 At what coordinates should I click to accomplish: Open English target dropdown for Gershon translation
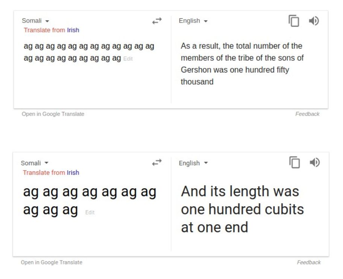[x=193, y=21]
